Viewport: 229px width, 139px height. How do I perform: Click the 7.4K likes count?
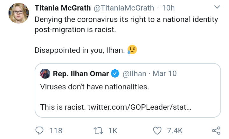pyautogui.click(x=175, y=130)
